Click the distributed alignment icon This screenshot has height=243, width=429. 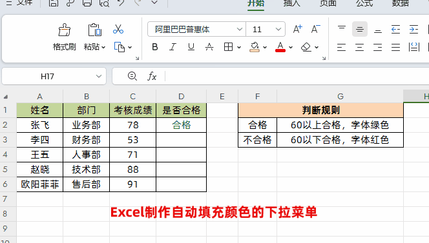[x=414, y=47]
